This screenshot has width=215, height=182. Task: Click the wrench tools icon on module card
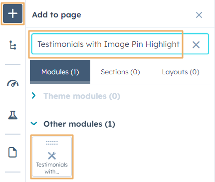click(x=52, y=156)
